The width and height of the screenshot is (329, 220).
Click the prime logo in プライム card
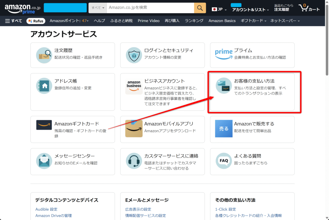[x=224, y=54]
